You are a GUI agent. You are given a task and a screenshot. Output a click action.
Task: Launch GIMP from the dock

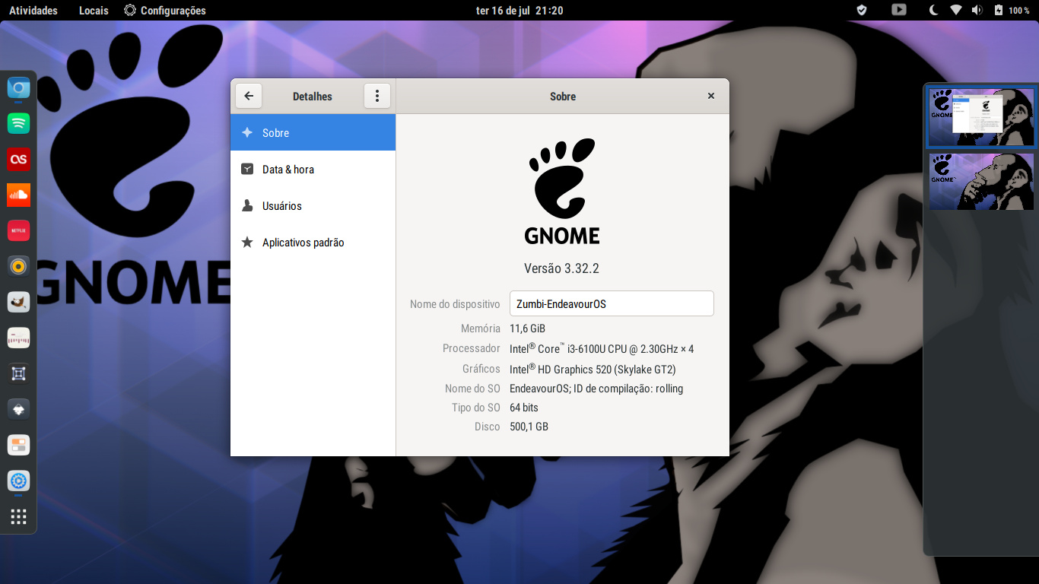pyautogui.click(x=19, y=302)
